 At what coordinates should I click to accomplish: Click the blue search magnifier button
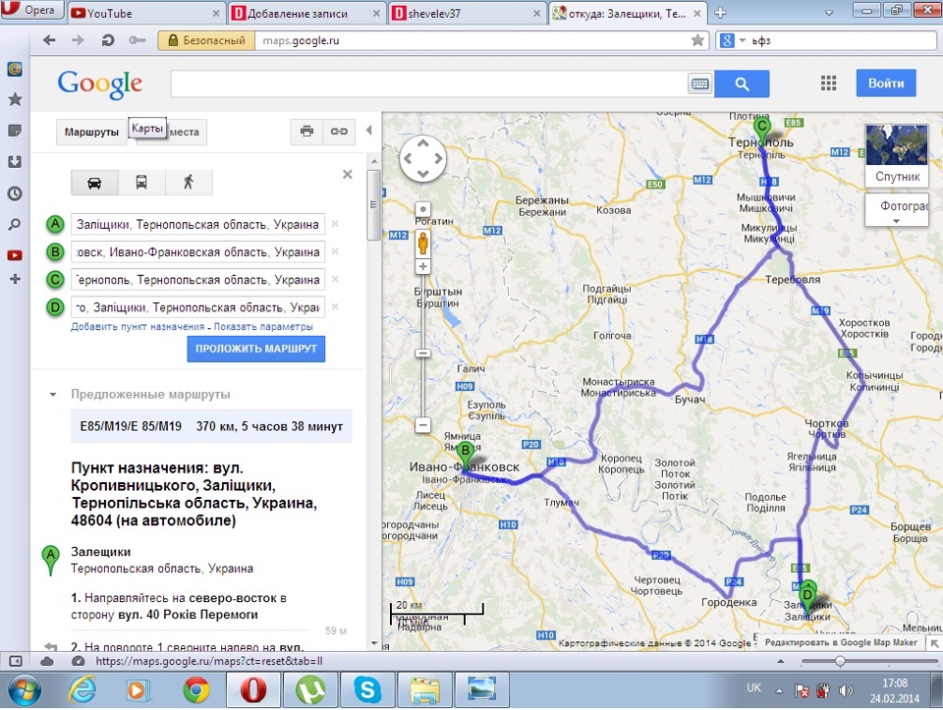[x=743, y=83]
